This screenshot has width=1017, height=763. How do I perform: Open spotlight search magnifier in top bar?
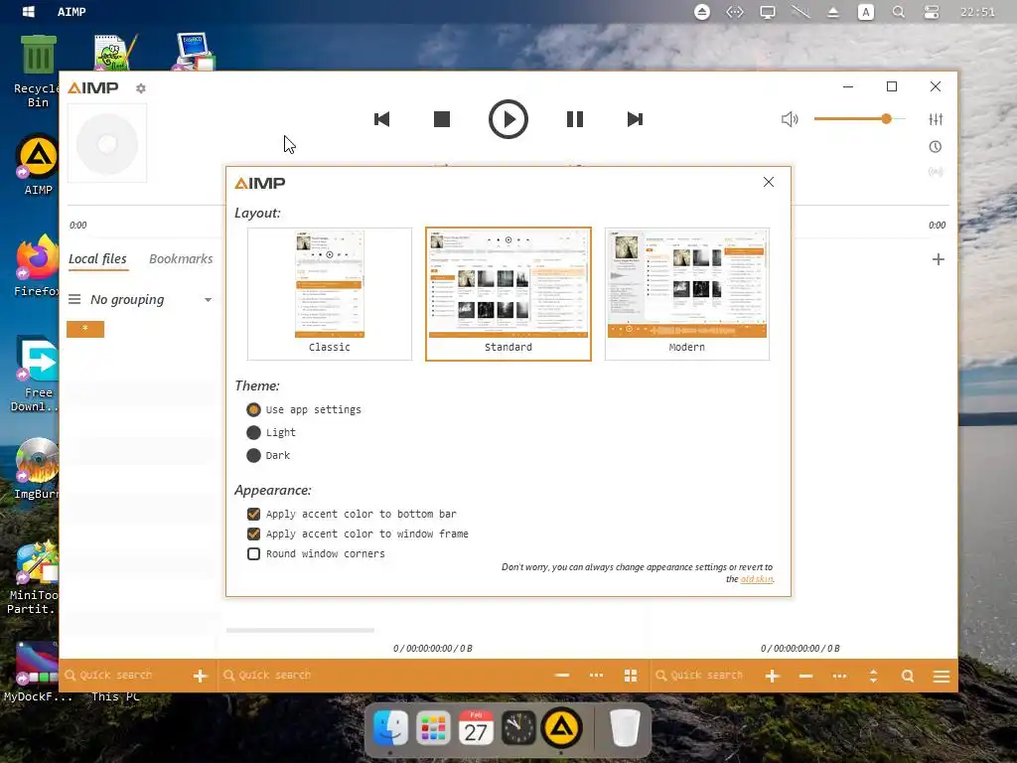pyautogui.click(x=898, y=12)
